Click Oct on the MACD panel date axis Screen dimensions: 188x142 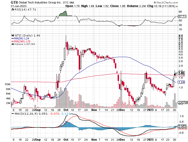point(66,140)
